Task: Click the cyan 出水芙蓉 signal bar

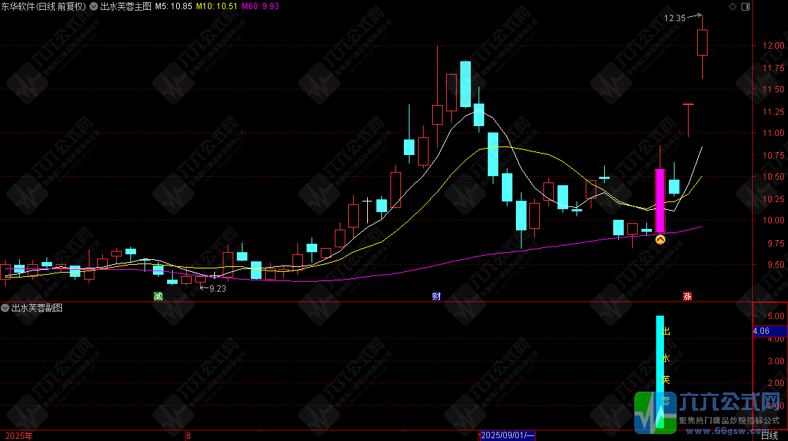Action: (660, 372)
